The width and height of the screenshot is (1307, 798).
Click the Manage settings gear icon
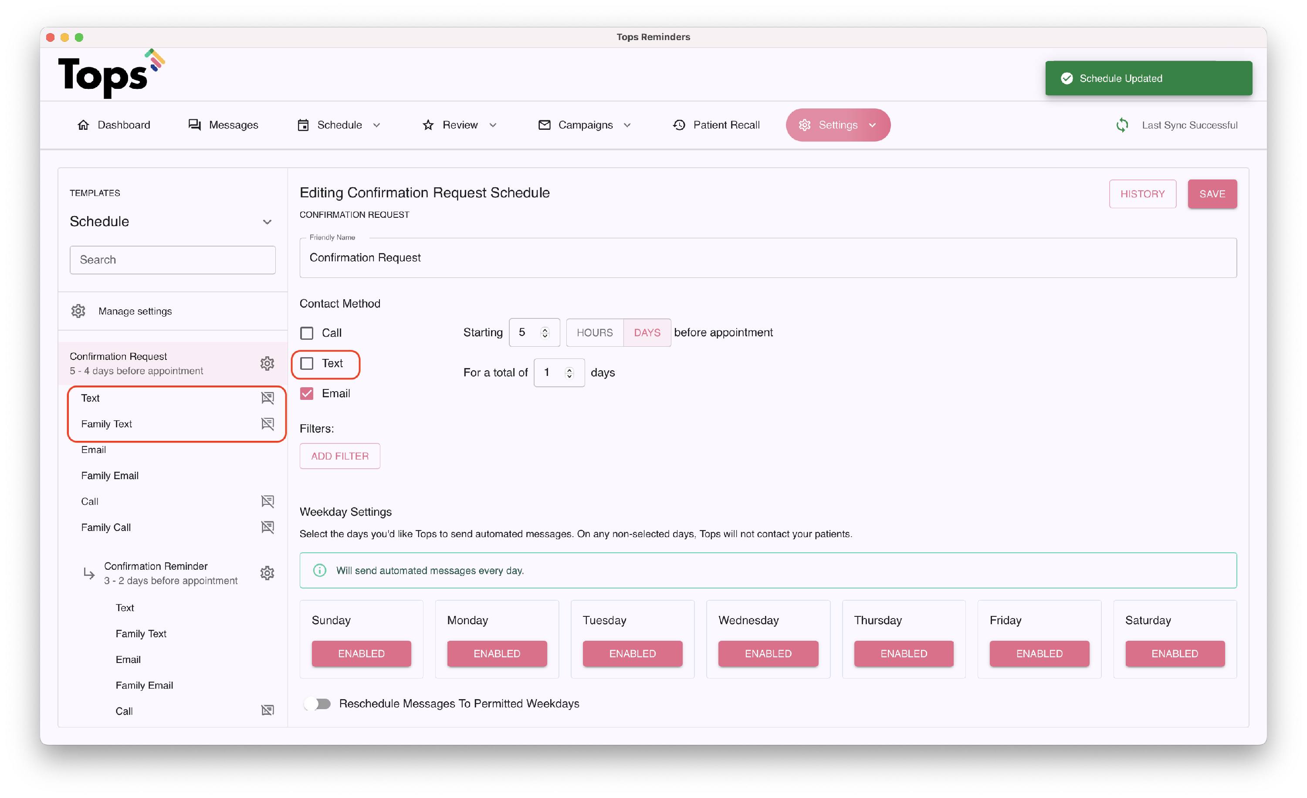(x=78, y=311)
